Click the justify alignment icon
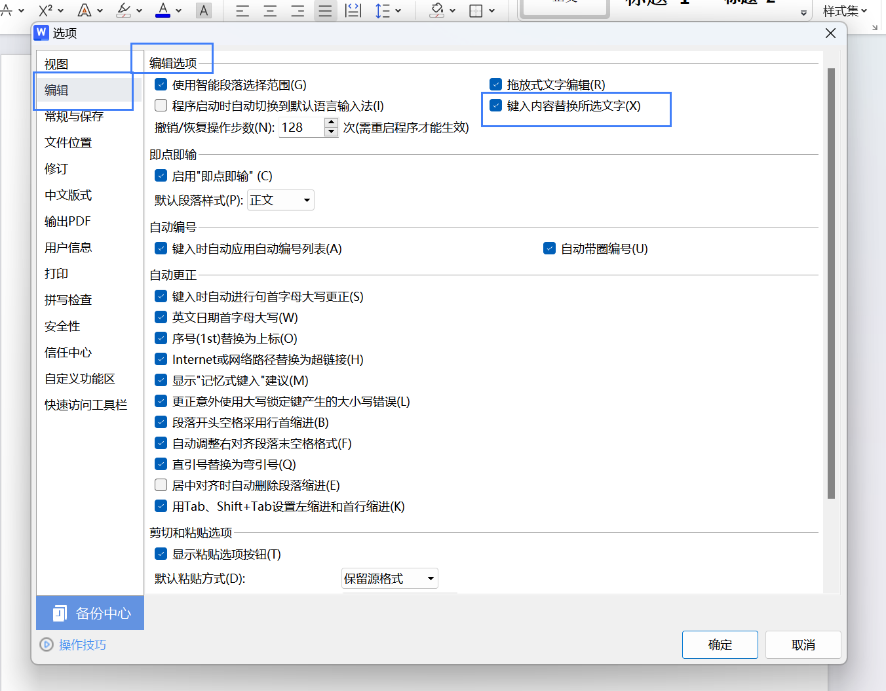 pyautogui.click(x=325, y=10)
